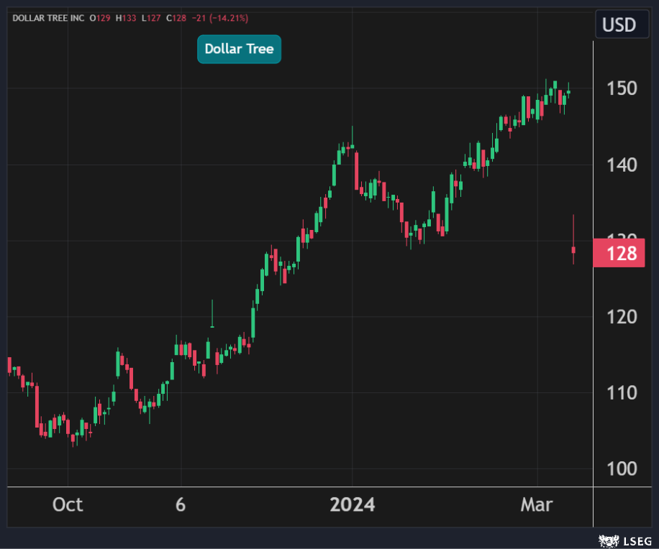Viewport: 659px width, 549px height.
Task: Select the Oct marker on time axis
Action: pos(68,504)
